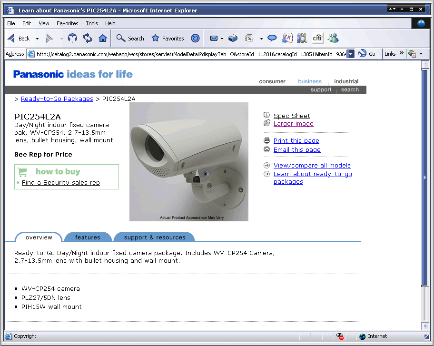Open the History panel icon

coord(195,38)
